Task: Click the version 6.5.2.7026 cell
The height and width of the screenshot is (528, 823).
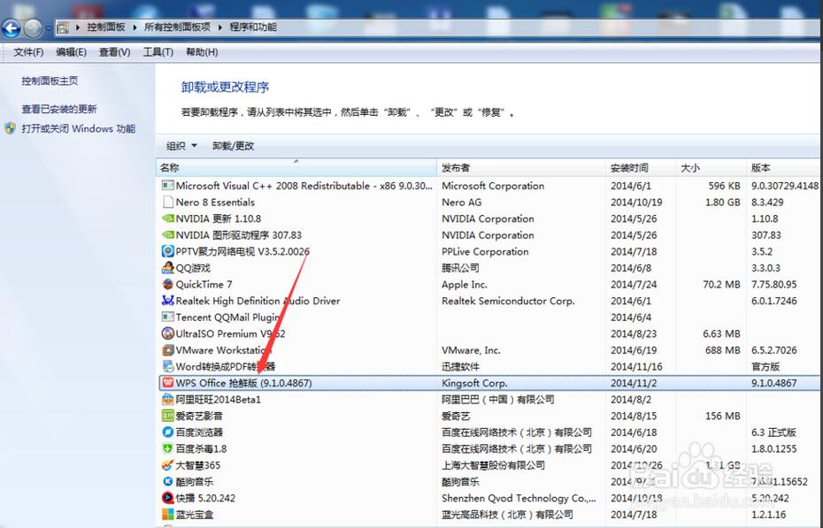Action: [x=774, y=349]
